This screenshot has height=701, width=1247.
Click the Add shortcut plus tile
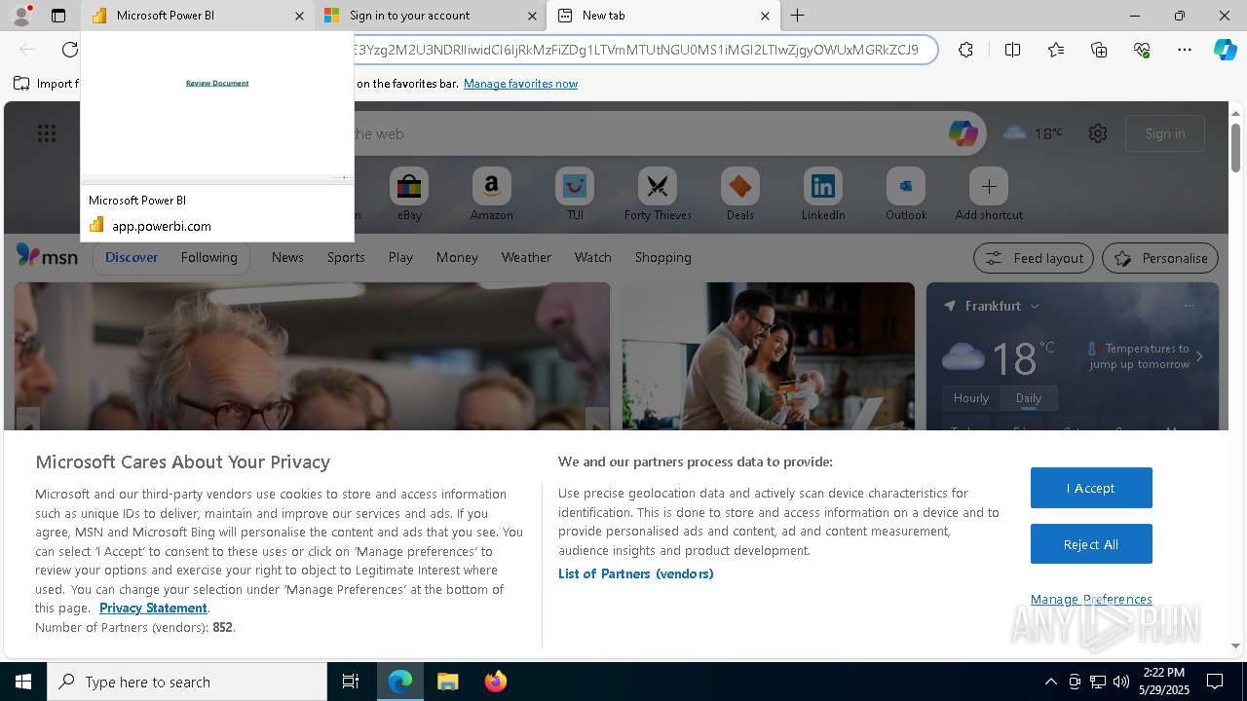coord(989,194)
